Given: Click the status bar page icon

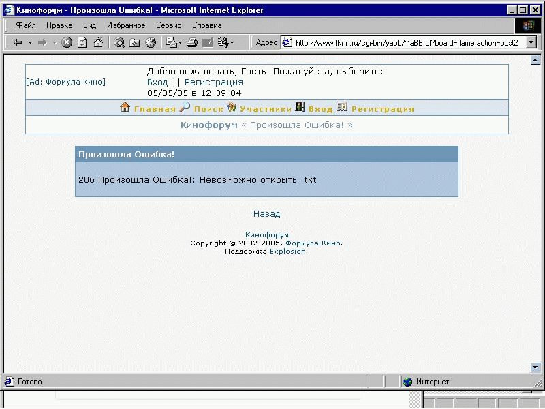Looking at the screenshot, I should tap(10, 382).
